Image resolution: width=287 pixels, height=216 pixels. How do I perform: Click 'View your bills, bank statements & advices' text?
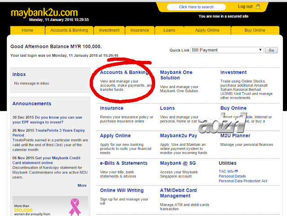[118, 174]
